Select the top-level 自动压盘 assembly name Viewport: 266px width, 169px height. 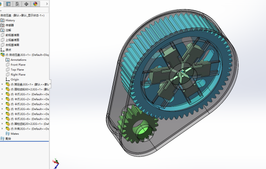(22, 15)
